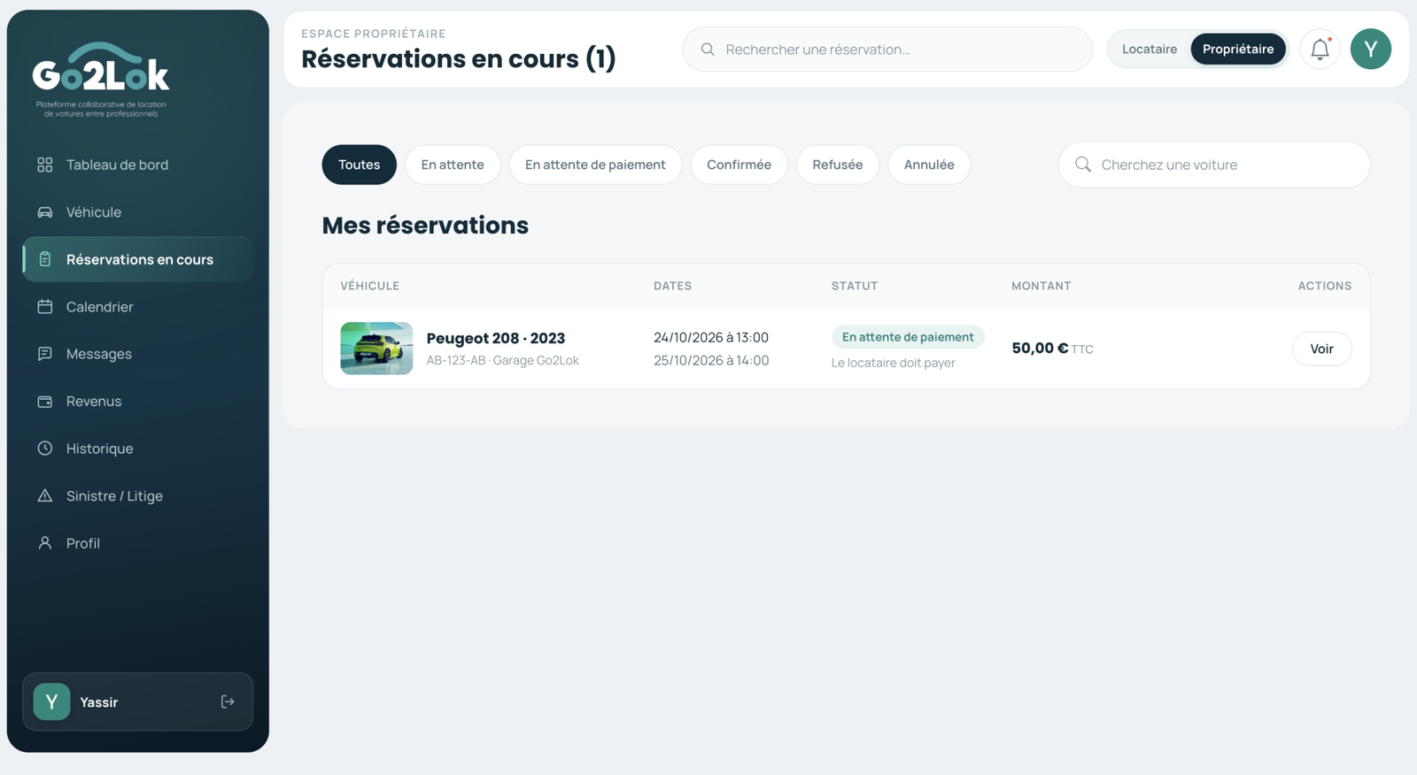The image size is (1417, 775).
Task: Click the Historique clock icon
Action: [x=45, y=449]
